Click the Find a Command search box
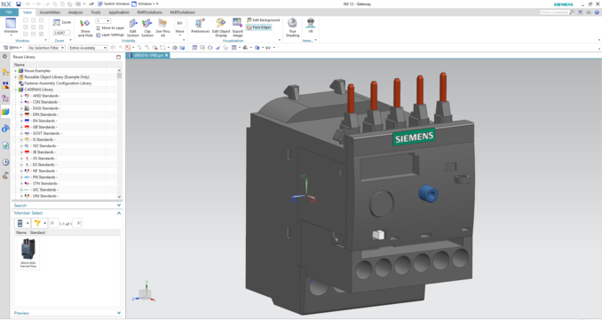 (557, 12)
